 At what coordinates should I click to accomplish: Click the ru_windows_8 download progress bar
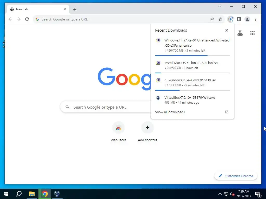coord(192,90)
